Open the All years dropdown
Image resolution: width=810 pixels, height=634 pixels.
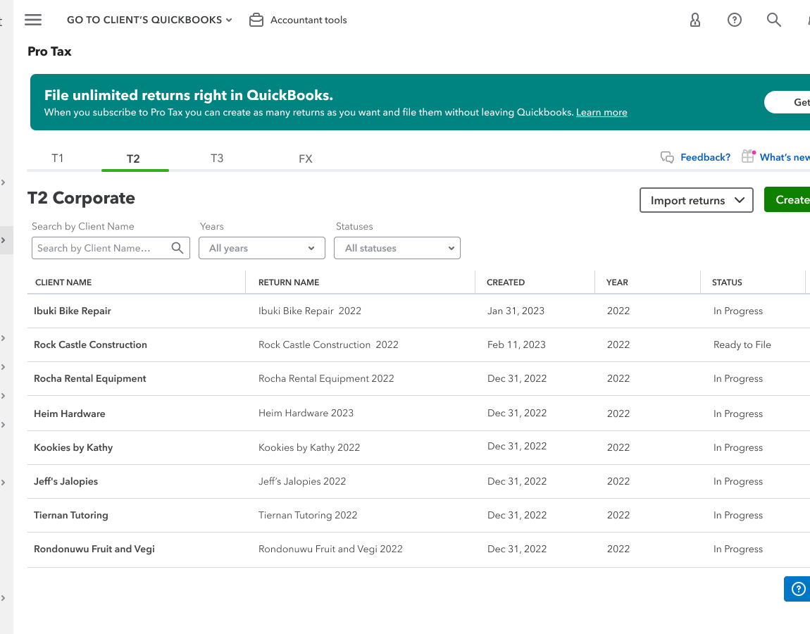(x=262, y=248)
